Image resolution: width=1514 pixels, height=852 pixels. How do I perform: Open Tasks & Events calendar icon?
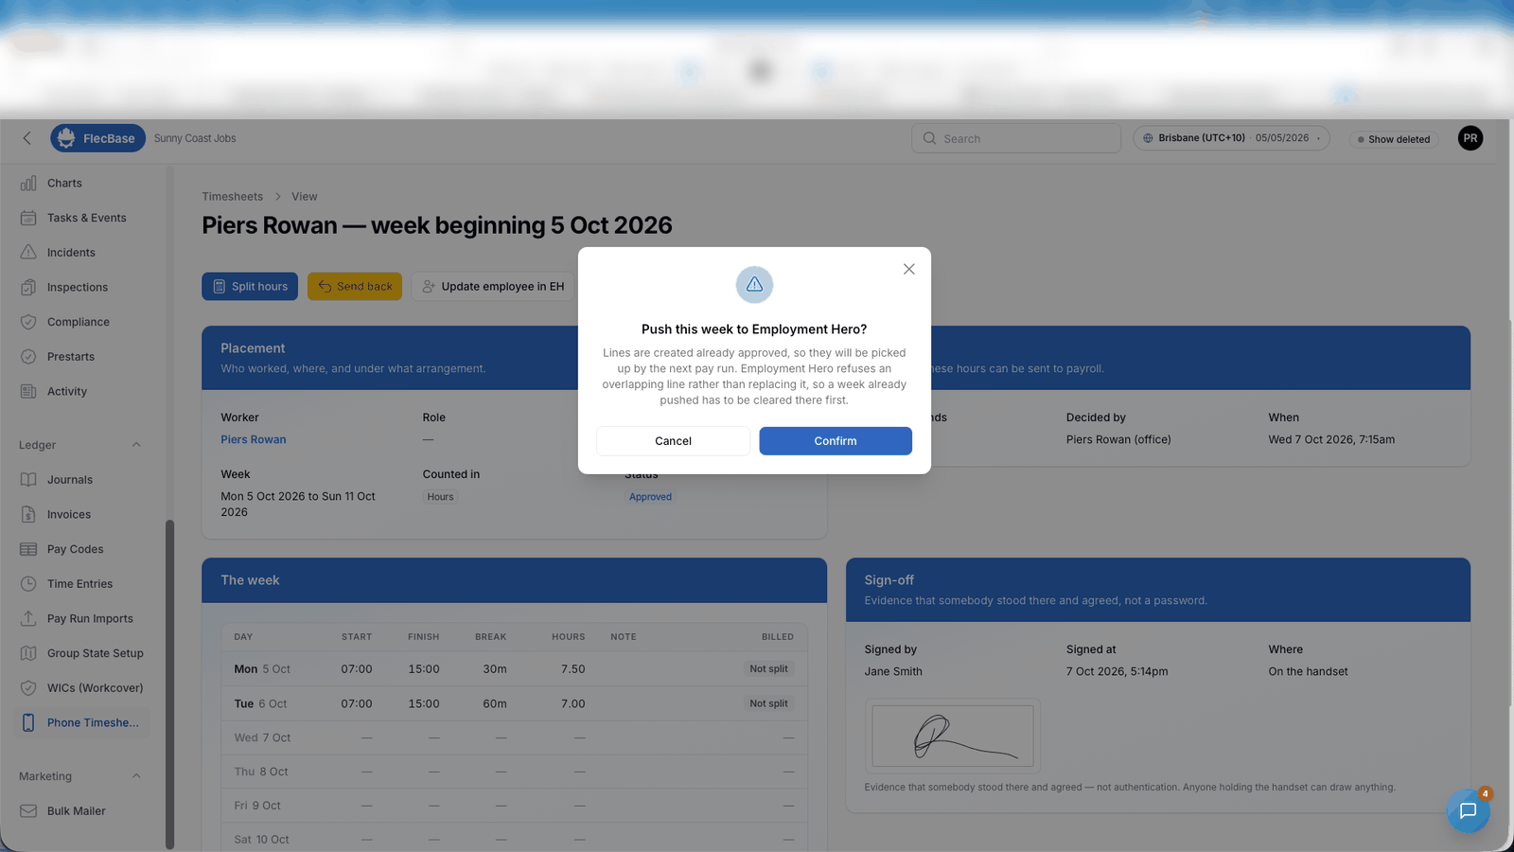28,218
